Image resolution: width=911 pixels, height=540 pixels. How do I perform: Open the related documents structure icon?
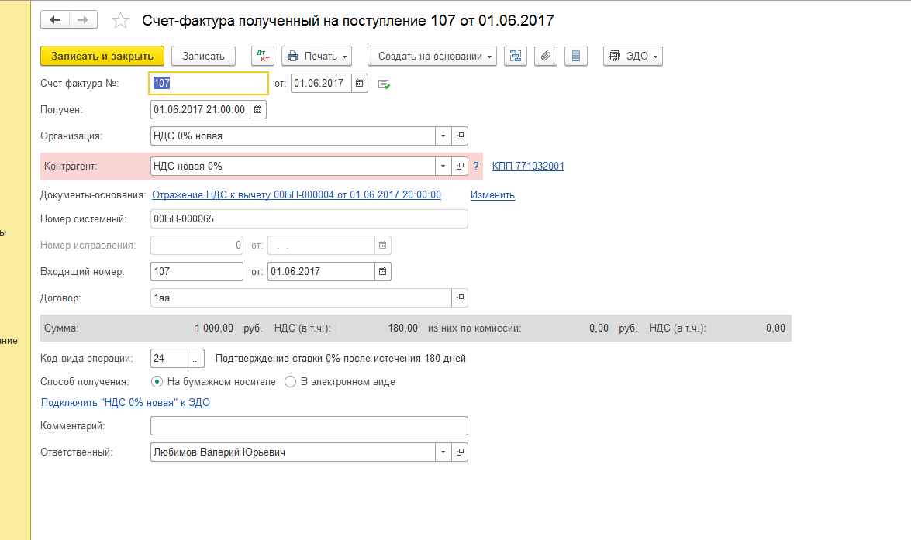click(516, 56)
